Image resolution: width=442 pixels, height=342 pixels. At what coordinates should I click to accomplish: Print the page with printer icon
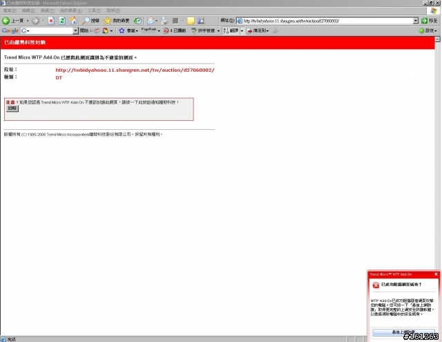click(164, 21)
